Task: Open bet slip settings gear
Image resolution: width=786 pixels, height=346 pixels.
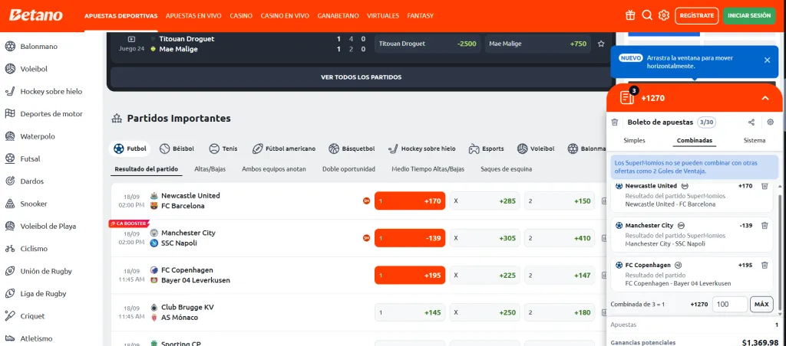Action: (770, 122)
